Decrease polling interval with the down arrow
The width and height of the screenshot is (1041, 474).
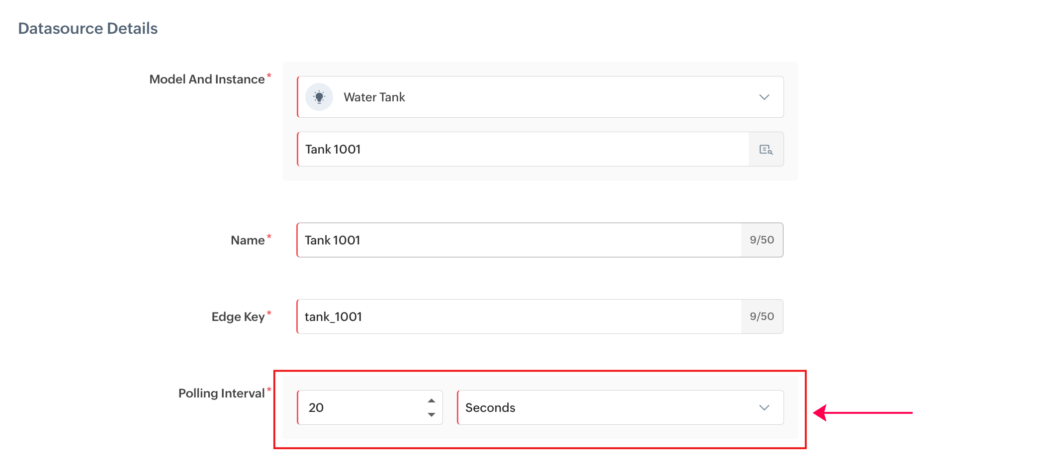(x=432, y=414)
